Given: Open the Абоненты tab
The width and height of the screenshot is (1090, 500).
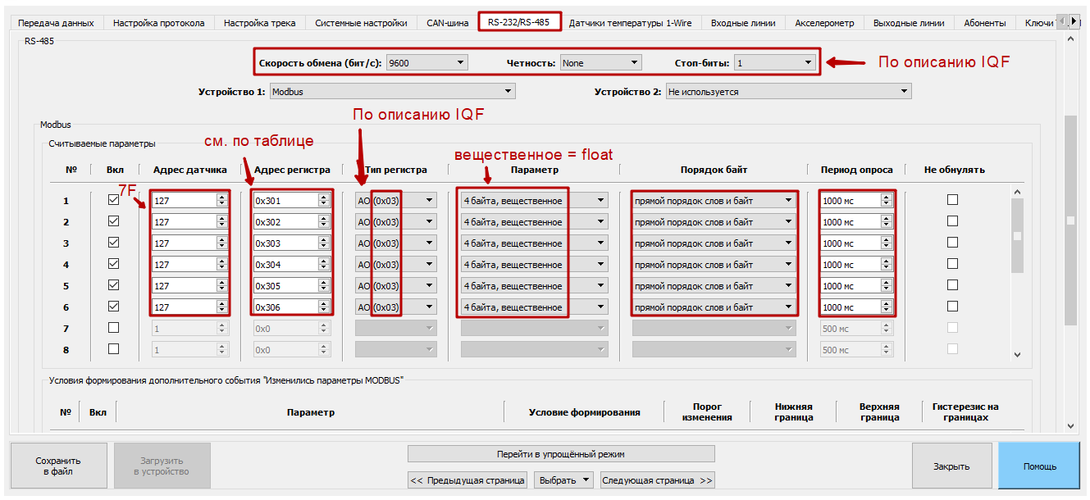Looking at the screenshot, I should tap(986, 23).
